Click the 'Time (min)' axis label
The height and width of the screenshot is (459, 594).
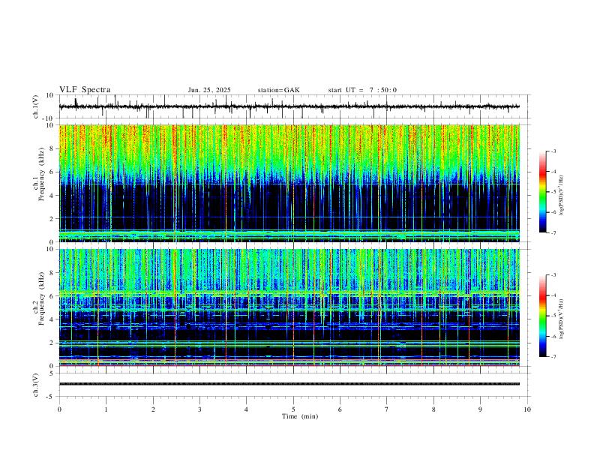pyautogui.click(x=300, y=416)
